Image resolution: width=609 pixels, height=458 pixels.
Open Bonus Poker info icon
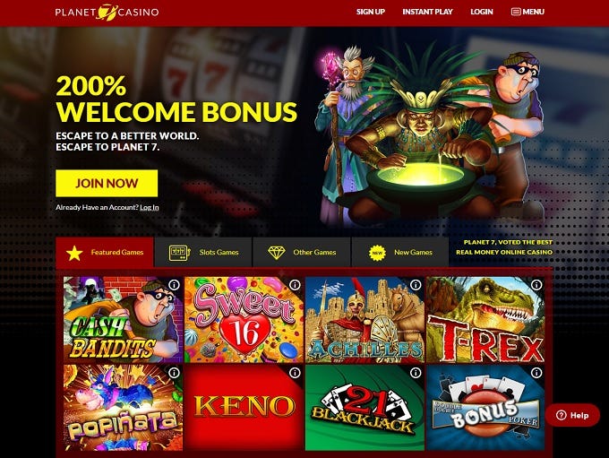536,373
